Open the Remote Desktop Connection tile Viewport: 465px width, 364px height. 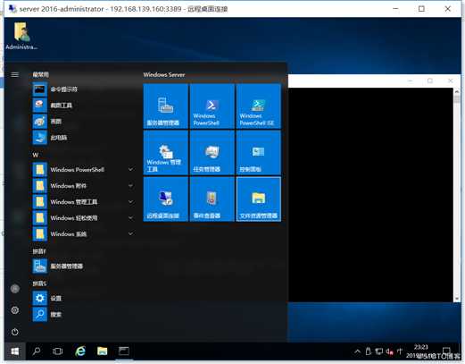coord(166,199)
